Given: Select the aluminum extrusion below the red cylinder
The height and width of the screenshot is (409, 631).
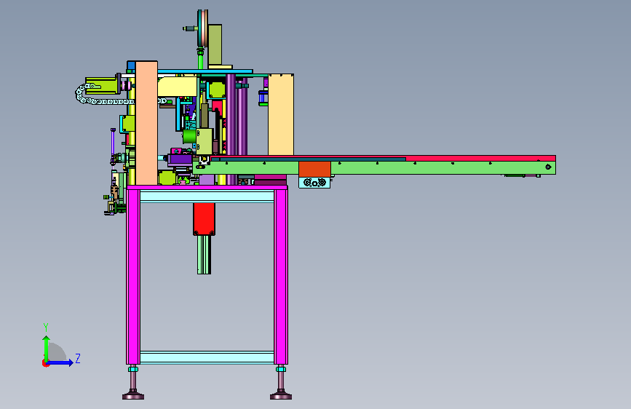Looking at the screenshot, I should [x=204, y=255].
